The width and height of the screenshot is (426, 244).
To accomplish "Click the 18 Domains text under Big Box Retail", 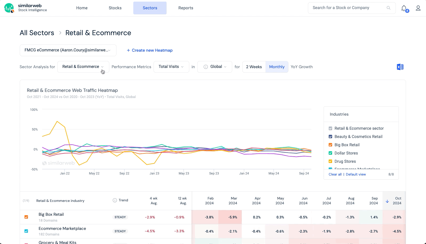I will pyautogui.click(x=48, y=220).
